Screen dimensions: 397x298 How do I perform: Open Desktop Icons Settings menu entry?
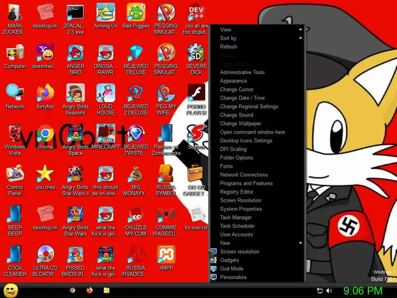[257, 140]
